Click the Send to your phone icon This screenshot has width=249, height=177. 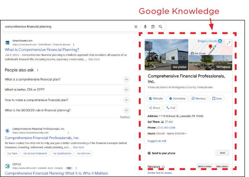pyautogui.click(x=149, y=153)
